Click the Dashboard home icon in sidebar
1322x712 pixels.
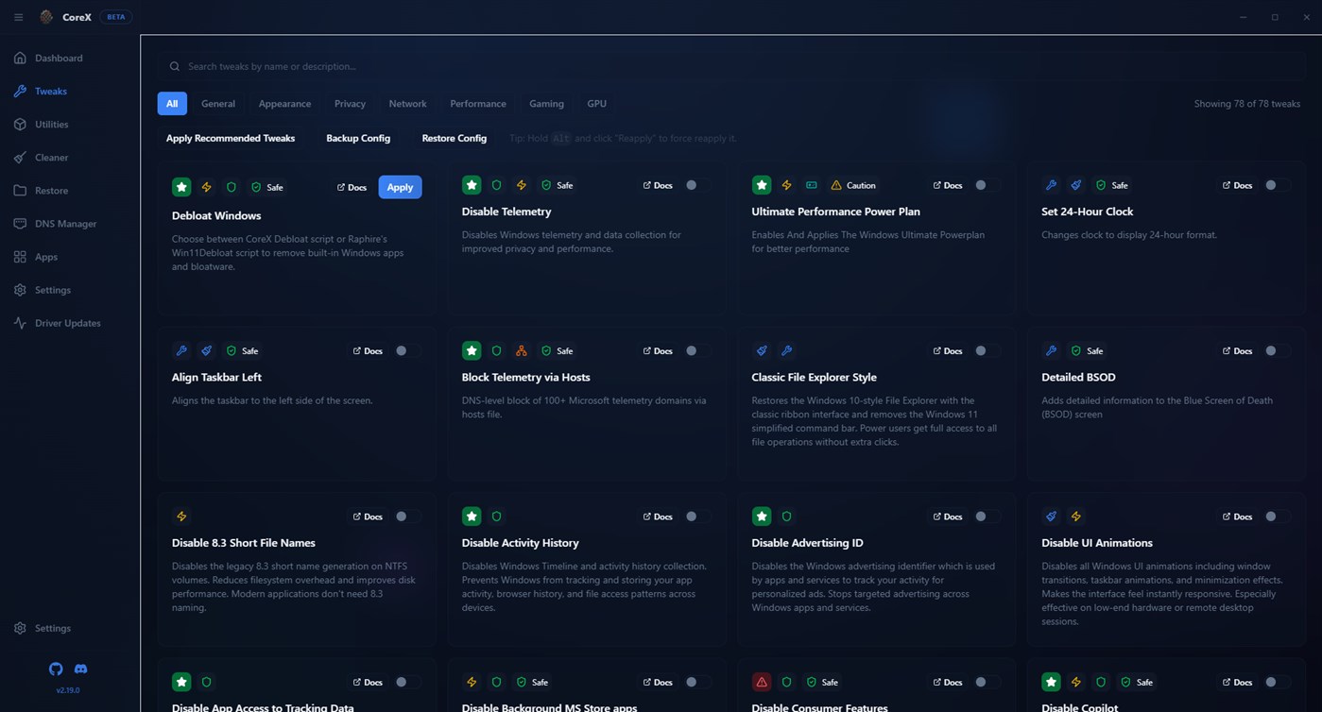(x=20, y=59)
